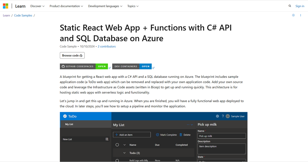Expand the Topics menu
The width and height of the screenshot is (308, 162).
[133, 6]
